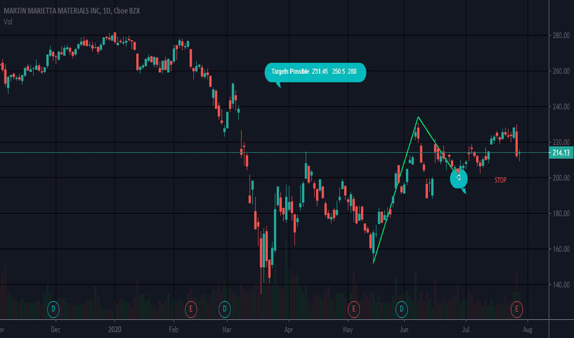Click the Dec label on time axis

pyautogui.click(x=55, y=329)
